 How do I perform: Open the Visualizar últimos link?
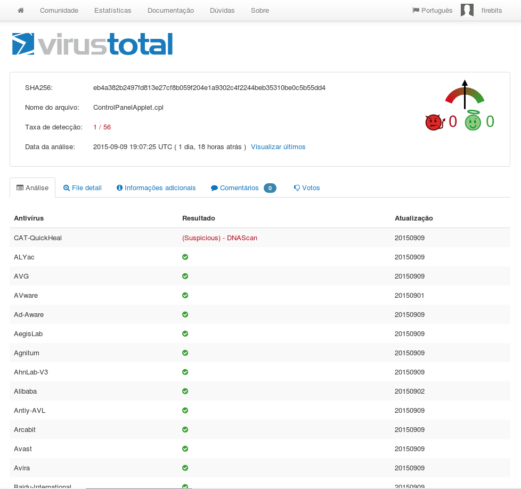tap(278, 146)
